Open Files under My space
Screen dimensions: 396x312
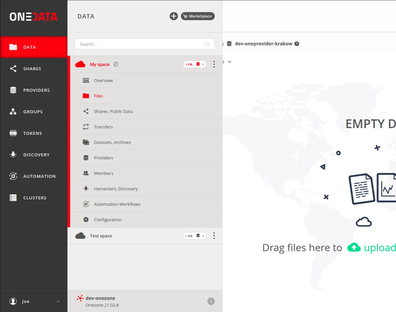(x=146, y=96)
